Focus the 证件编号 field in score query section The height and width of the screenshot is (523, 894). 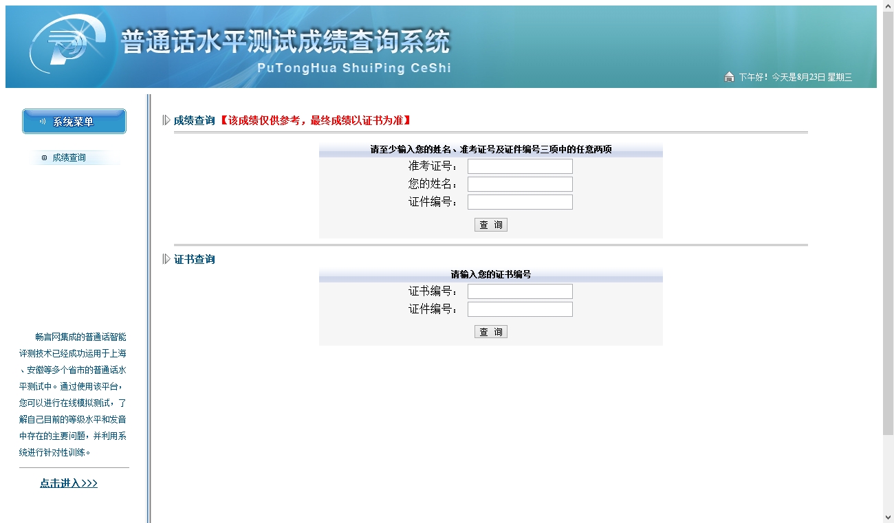click(519, 201)
